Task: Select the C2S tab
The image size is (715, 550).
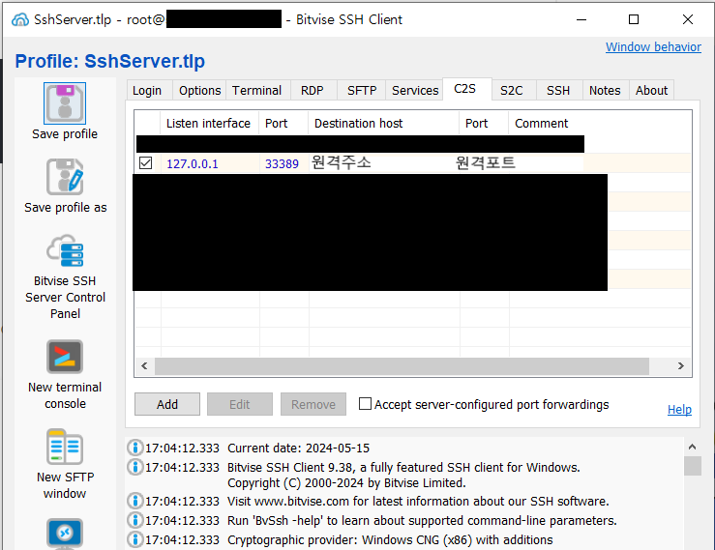Action: pyautogui.click(x=465, y=89)
